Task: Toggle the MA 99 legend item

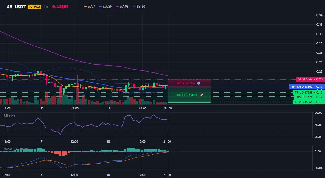Action: click(122, 7)
